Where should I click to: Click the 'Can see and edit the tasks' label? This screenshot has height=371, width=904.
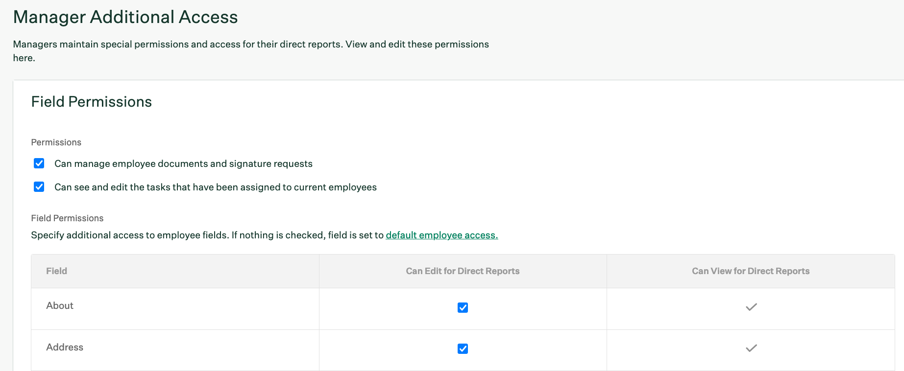pyautogui.click(x=216, y=187)
